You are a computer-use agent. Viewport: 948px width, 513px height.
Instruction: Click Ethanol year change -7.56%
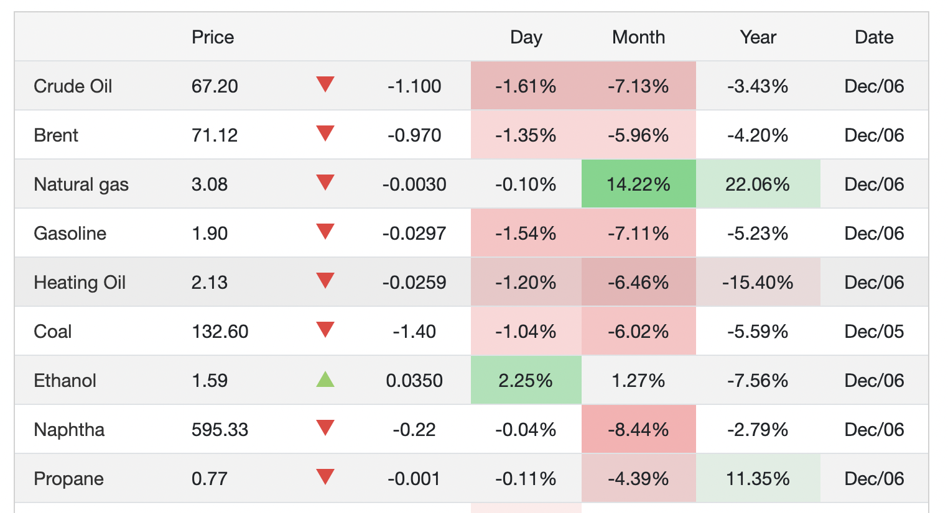tap(758, 381)
